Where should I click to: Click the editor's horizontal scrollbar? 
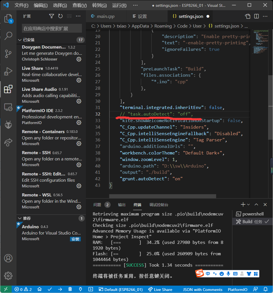[162, 196]
